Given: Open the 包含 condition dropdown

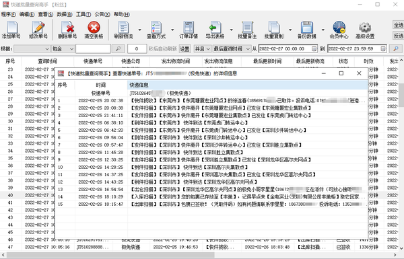Looking at the screenshot, I should pos(63,48).
